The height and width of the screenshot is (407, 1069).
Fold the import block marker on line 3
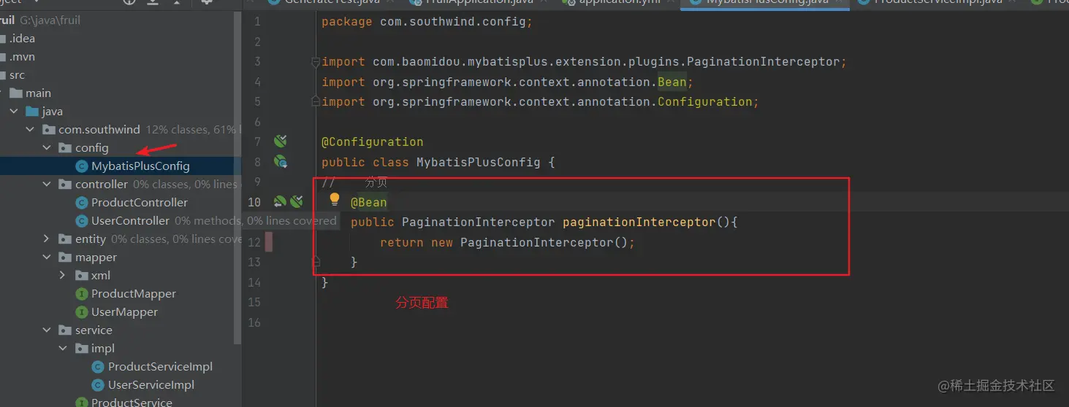[x=316, y=62]
